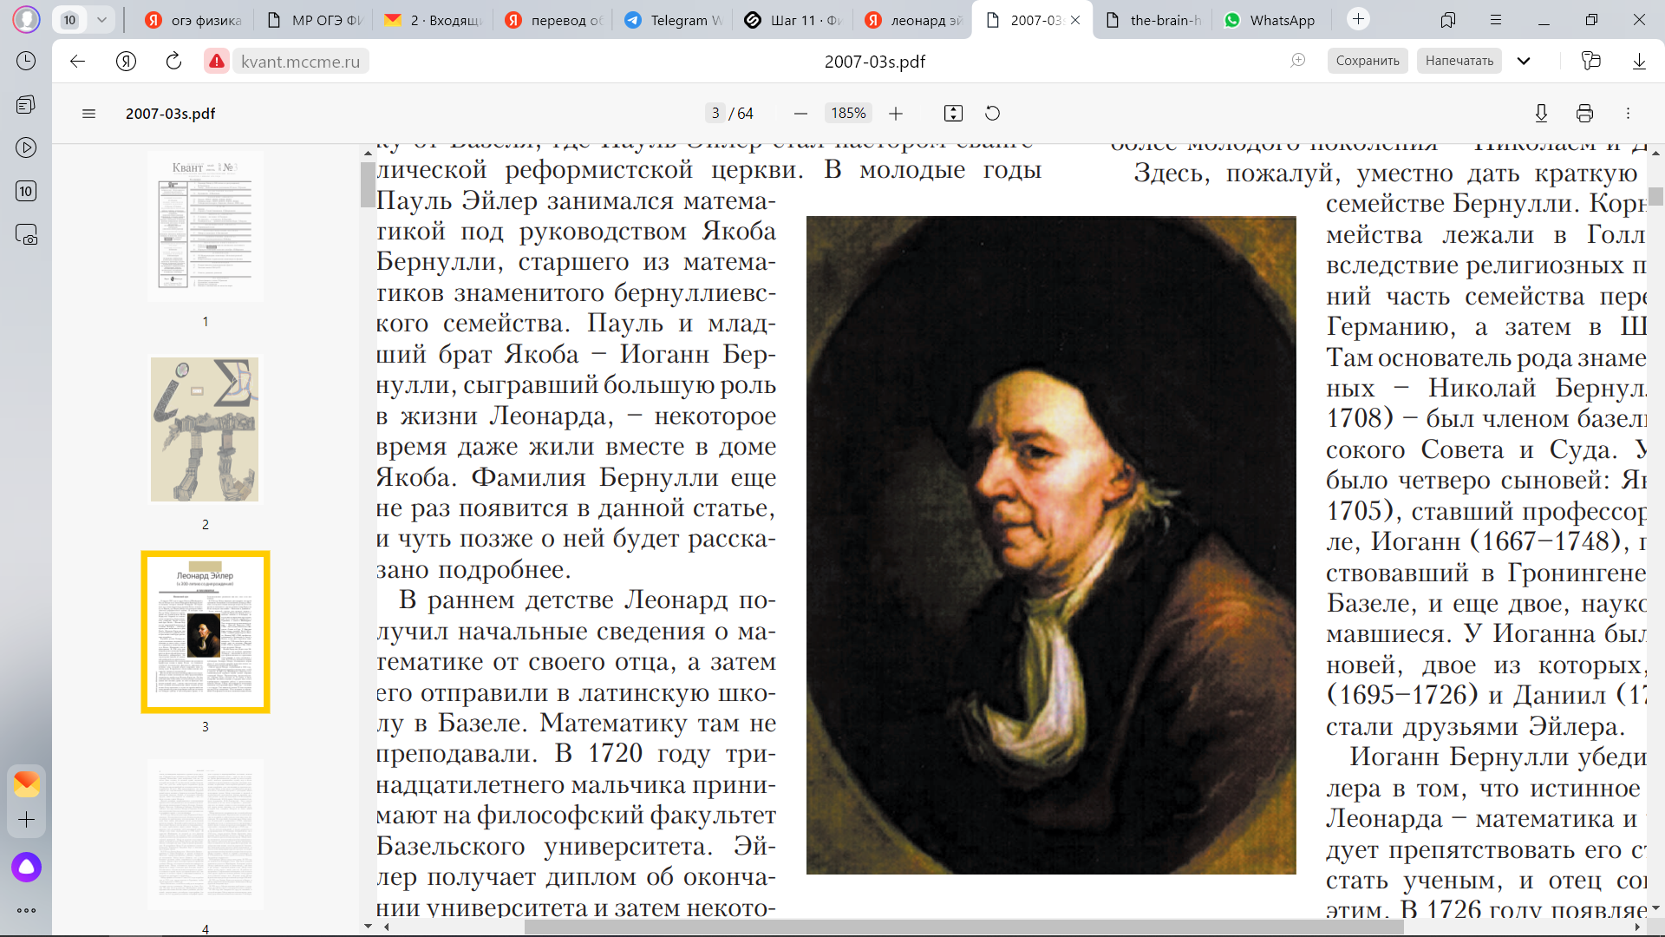The height and width of the screenshot is (937, 1665).
Task: Open the screenshot tool in sidebar
Action: point(26,235)
